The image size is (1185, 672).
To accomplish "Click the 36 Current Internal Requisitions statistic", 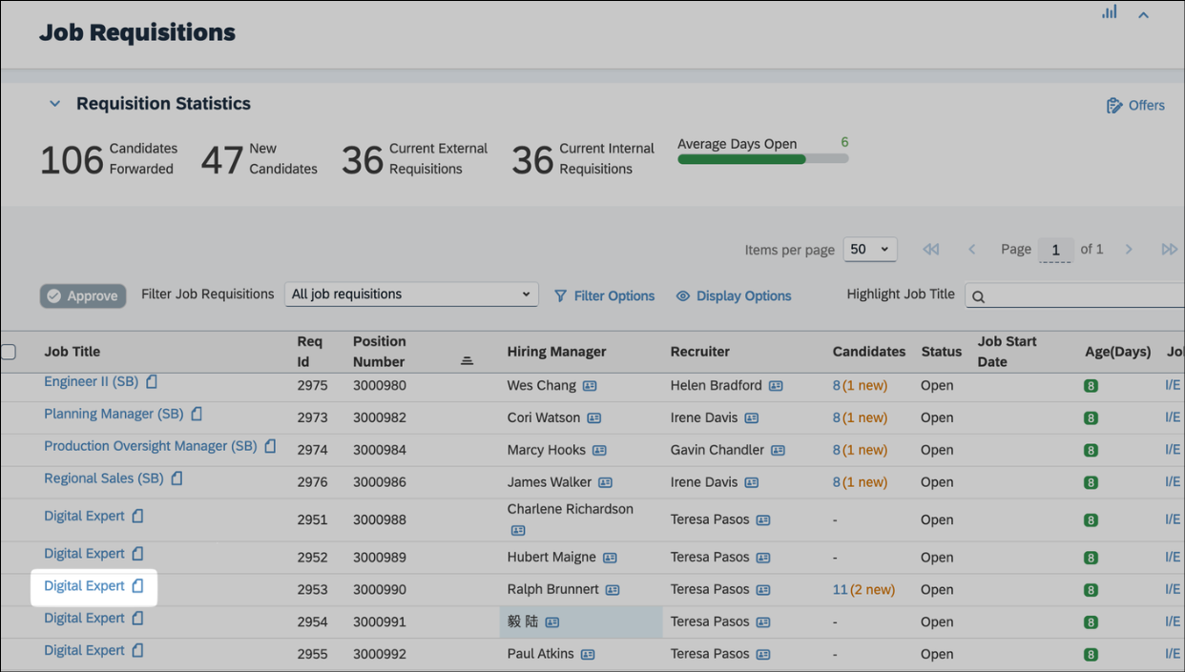I will click(x=583, y=159).
